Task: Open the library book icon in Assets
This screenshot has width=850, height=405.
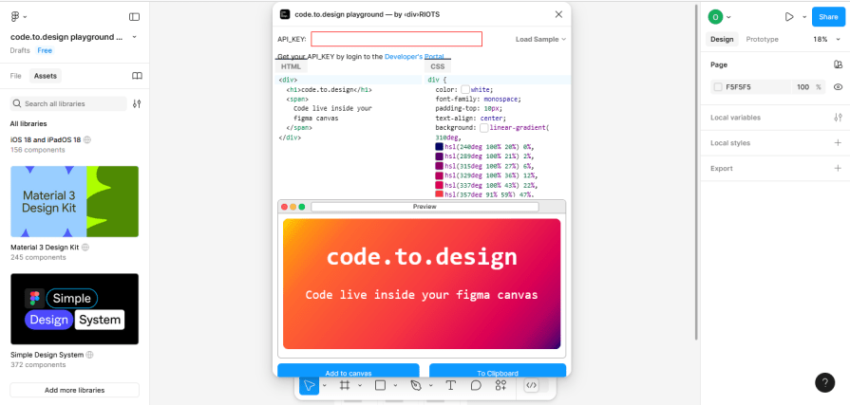Action: pos(137,76)
